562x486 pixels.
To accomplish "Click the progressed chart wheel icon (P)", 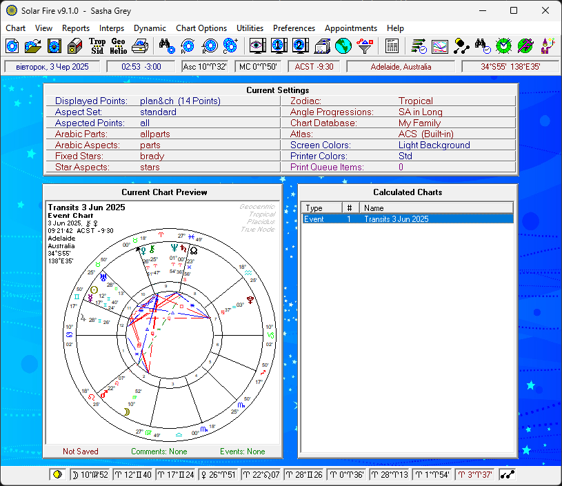I will tap(188, 46).
